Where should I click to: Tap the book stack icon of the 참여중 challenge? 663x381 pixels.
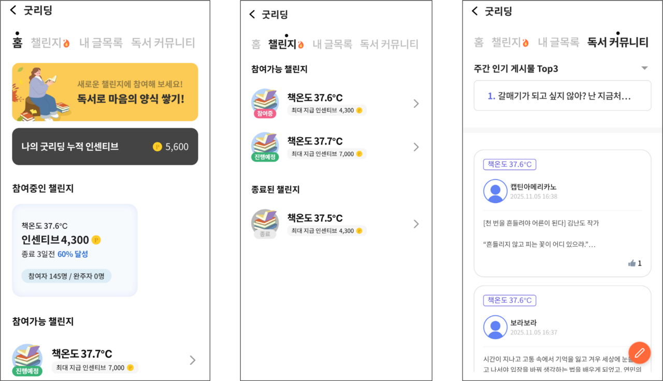tap(265, 102)
